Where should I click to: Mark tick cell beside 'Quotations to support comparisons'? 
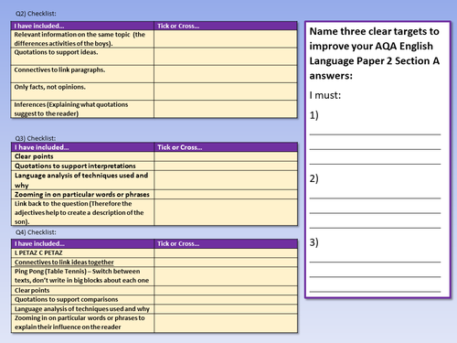pyautogui.click(x=226, y=299)
